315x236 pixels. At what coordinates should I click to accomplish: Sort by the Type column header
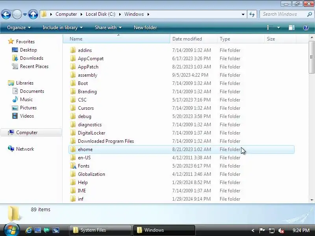241,39
